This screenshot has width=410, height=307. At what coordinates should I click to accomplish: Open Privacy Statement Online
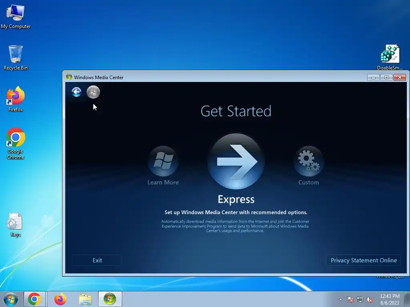pyautogui.click(x=364, y=260)
